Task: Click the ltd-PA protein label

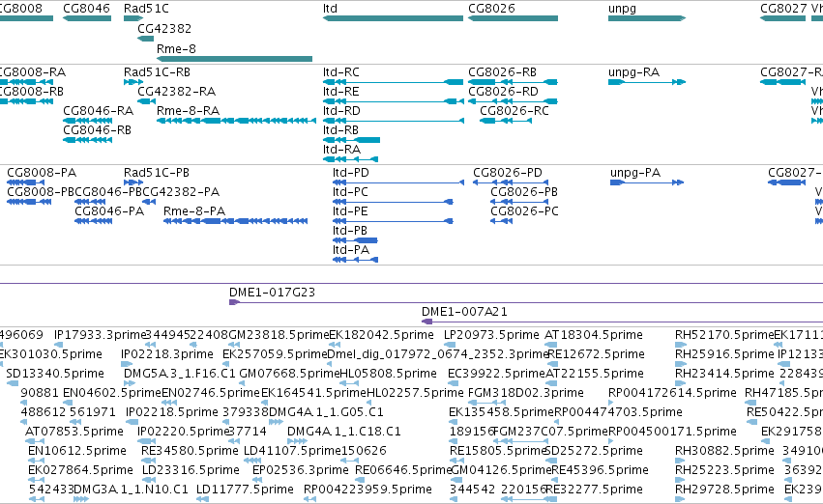Action: (351, 250)
